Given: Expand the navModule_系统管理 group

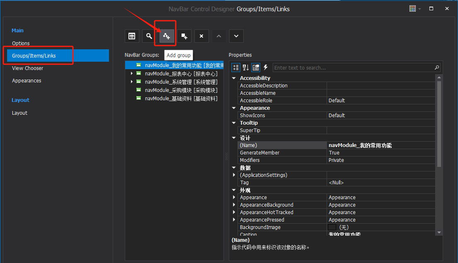Looking at the screenshot, I should 132,82.
